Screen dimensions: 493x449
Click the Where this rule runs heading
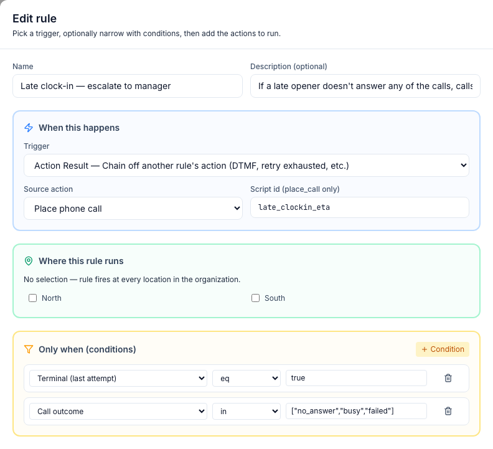(x=81, y=261)
